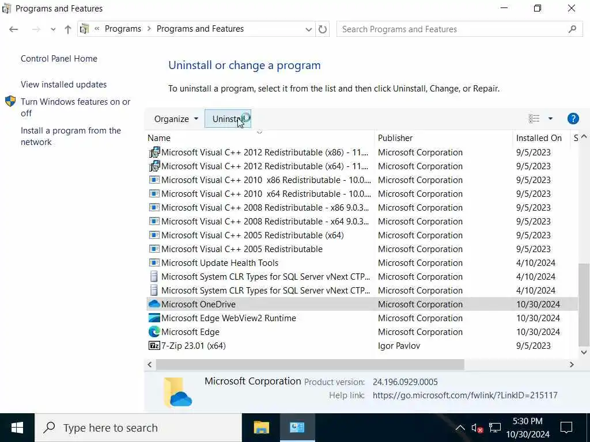Select Microsoft Edge WebView2 Runtime entry name
The height and width of the screenshot is (442, 590).
228,318
